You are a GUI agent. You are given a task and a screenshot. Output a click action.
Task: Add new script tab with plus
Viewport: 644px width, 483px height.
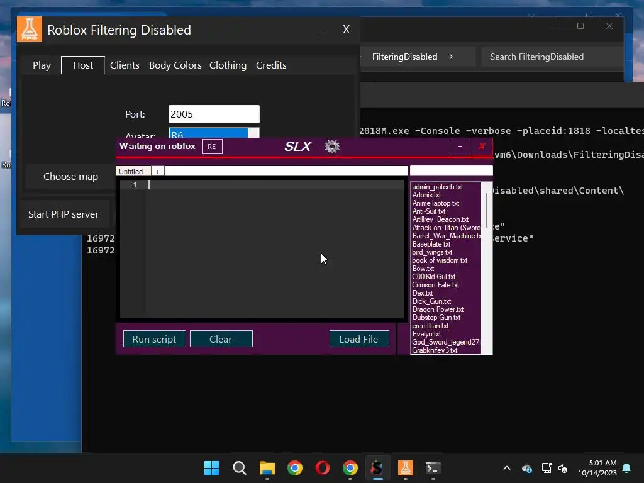tap(157, 171)
